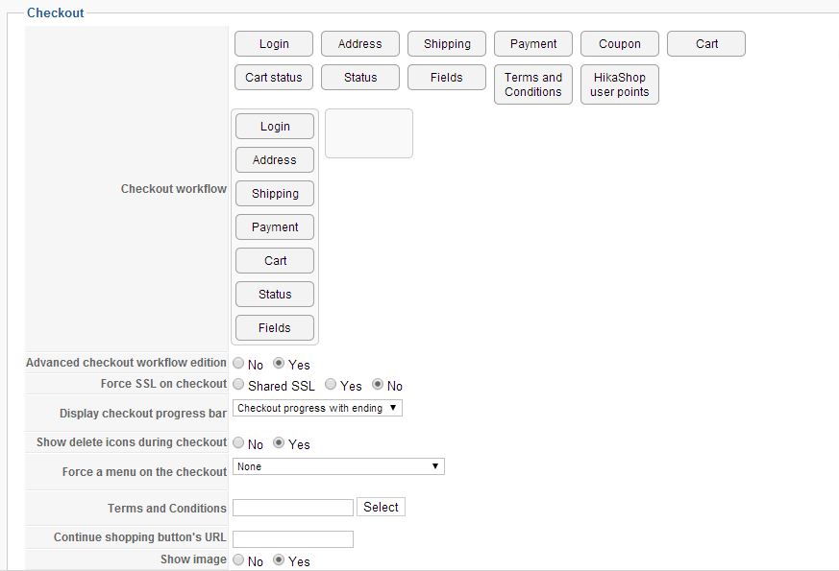
Task: Select Login in the workflow column
Action: click(x=275, y=127)
